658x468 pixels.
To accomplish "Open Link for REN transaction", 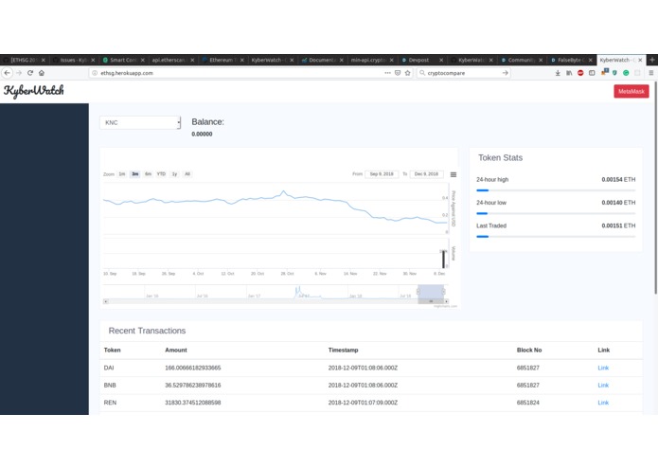I will pyautogui.click(x=603, y=403).
